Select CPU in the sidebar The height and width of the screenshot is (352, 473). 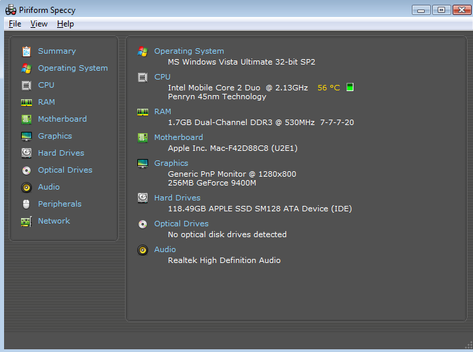click(x=46, y=85)
